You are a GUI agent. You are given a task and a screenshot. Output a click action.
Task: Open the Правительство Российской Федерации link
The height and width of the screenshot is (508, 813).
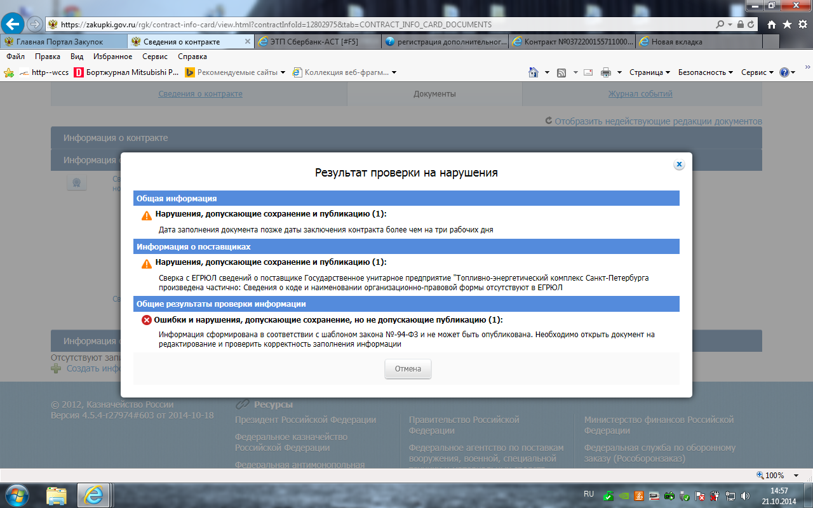464,425
